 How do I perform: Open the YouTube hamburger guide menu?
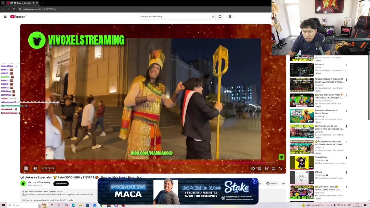5,16
